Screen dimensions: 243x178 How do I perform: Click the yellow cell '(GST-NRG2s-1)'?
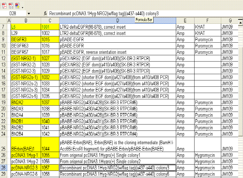pos(26,77)
